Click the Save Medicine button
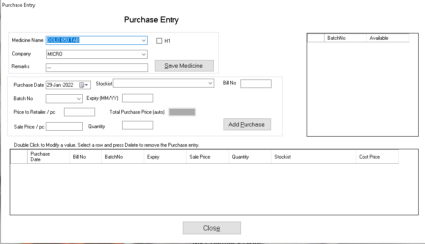This screenshot has width=425, height=244. pos(184,66)
